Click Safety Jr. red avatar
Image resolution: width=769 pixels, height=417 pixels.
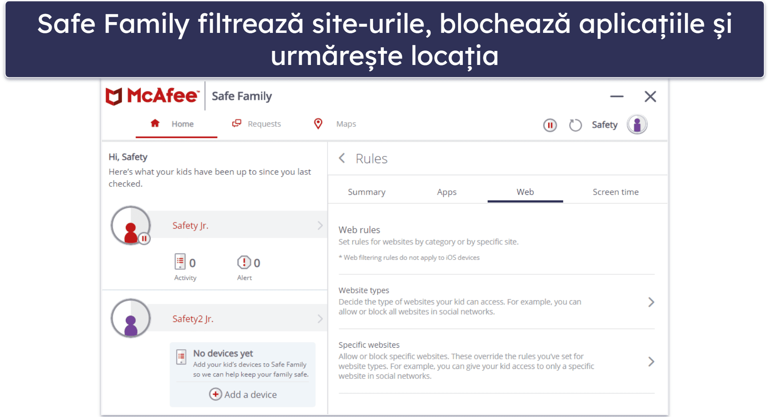(131, 225)
